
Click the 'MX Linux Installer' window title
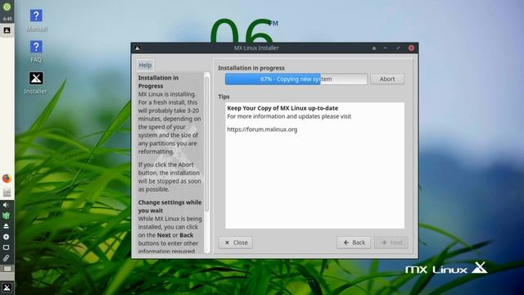[x=256, y=48]
